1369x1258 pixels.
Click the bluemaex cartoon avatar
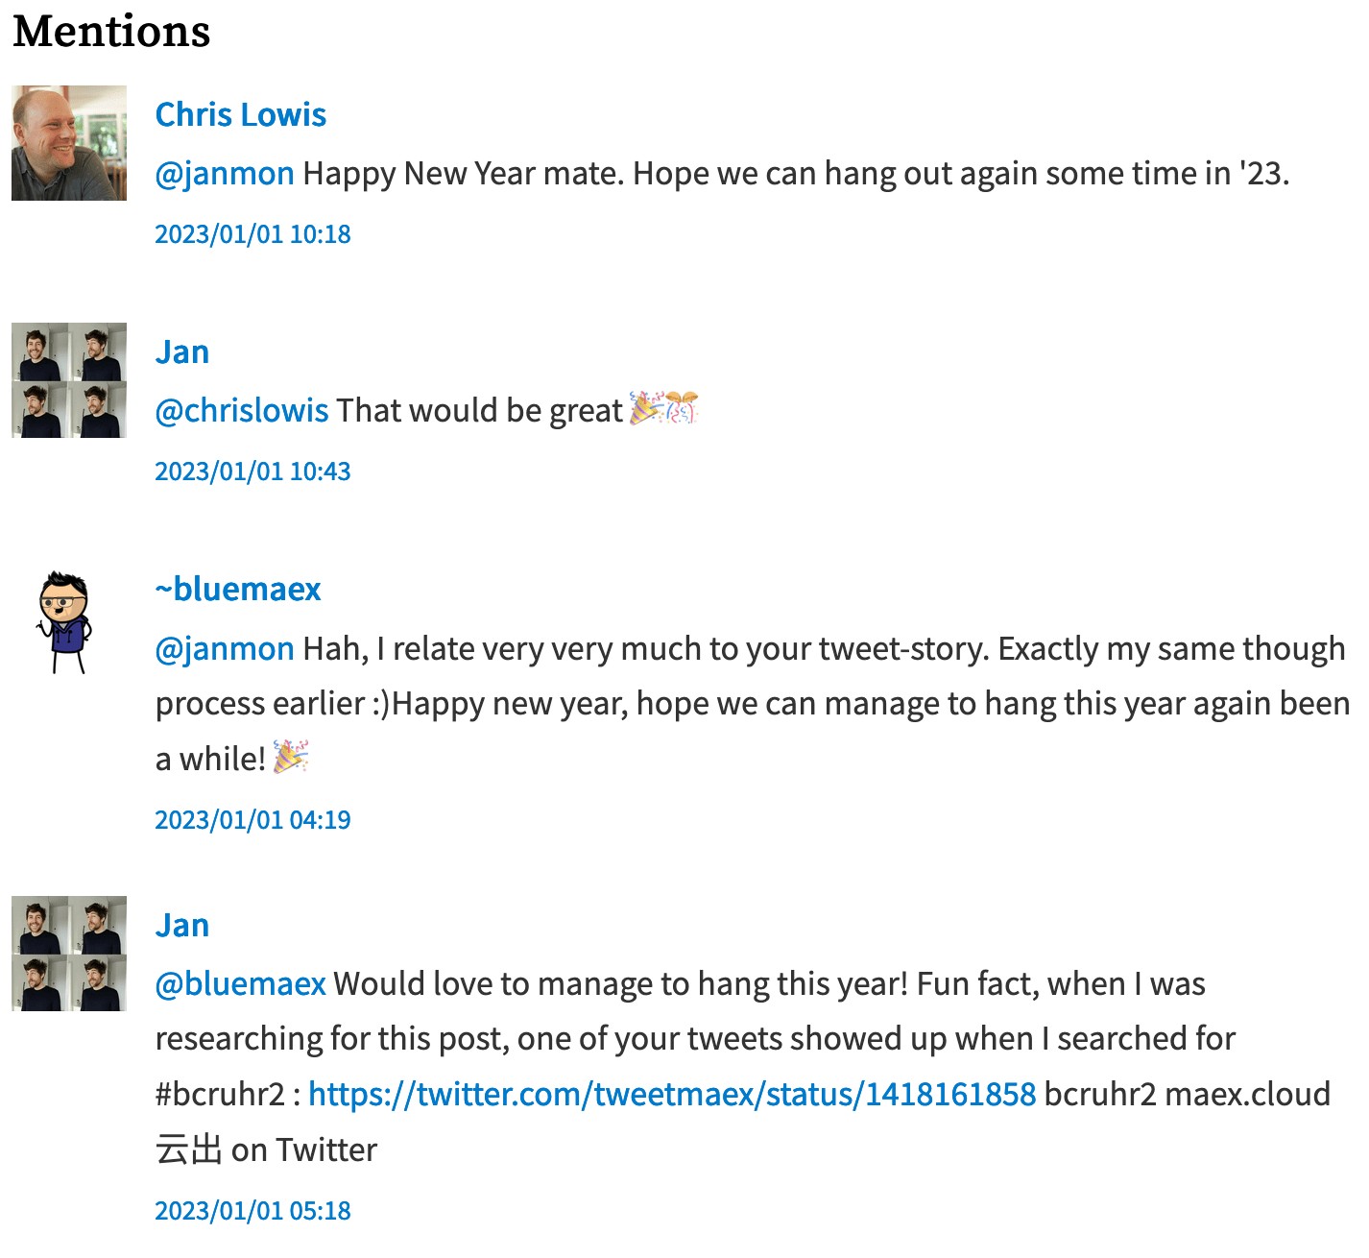click(65, 622)
